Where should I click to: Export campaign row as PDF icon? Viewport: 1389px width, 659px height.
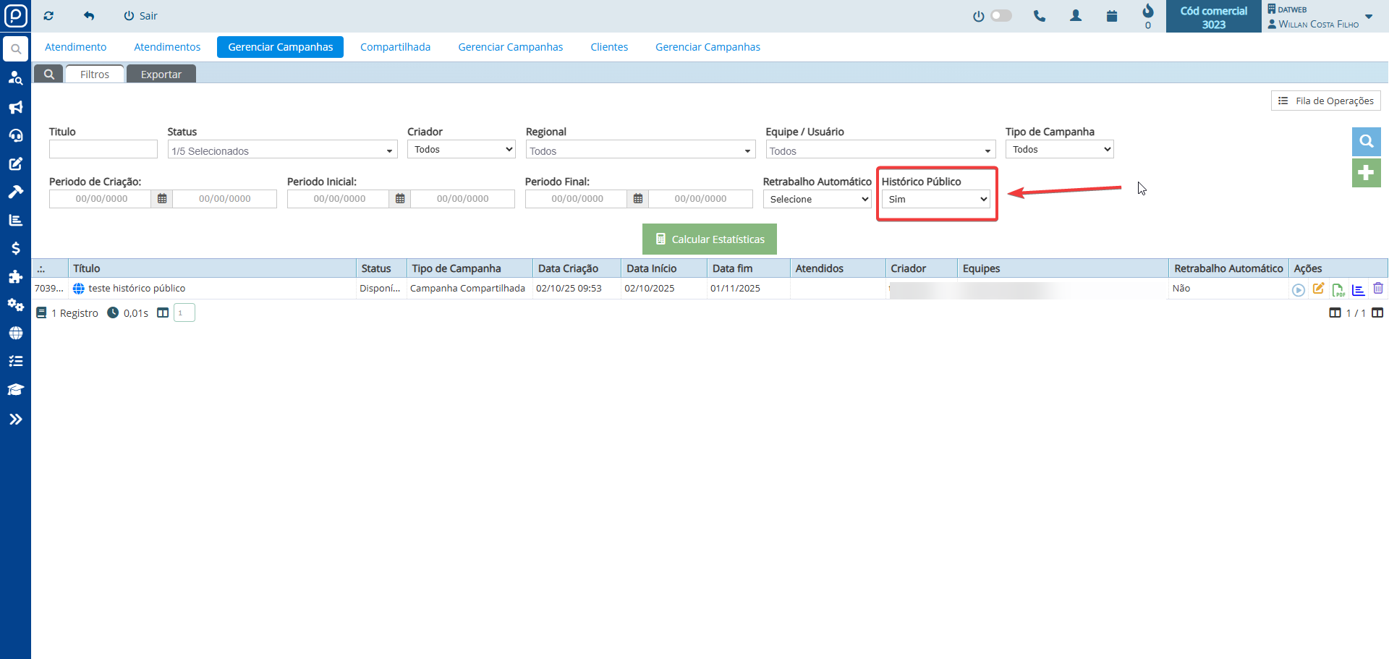(x=1338, y=289)
